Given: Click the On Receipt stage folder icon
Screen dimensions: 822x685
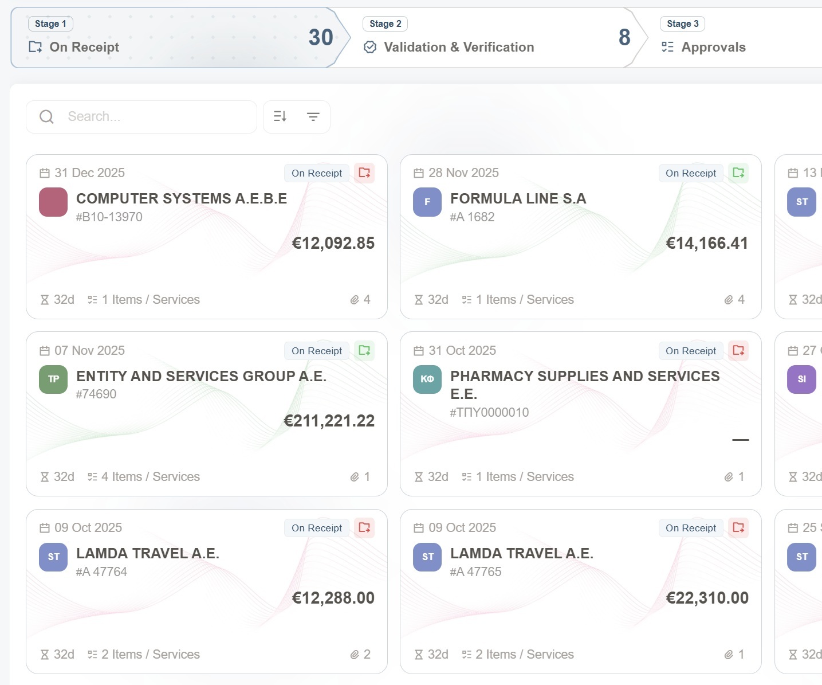Looking at the screenshot, I should 35,47.
